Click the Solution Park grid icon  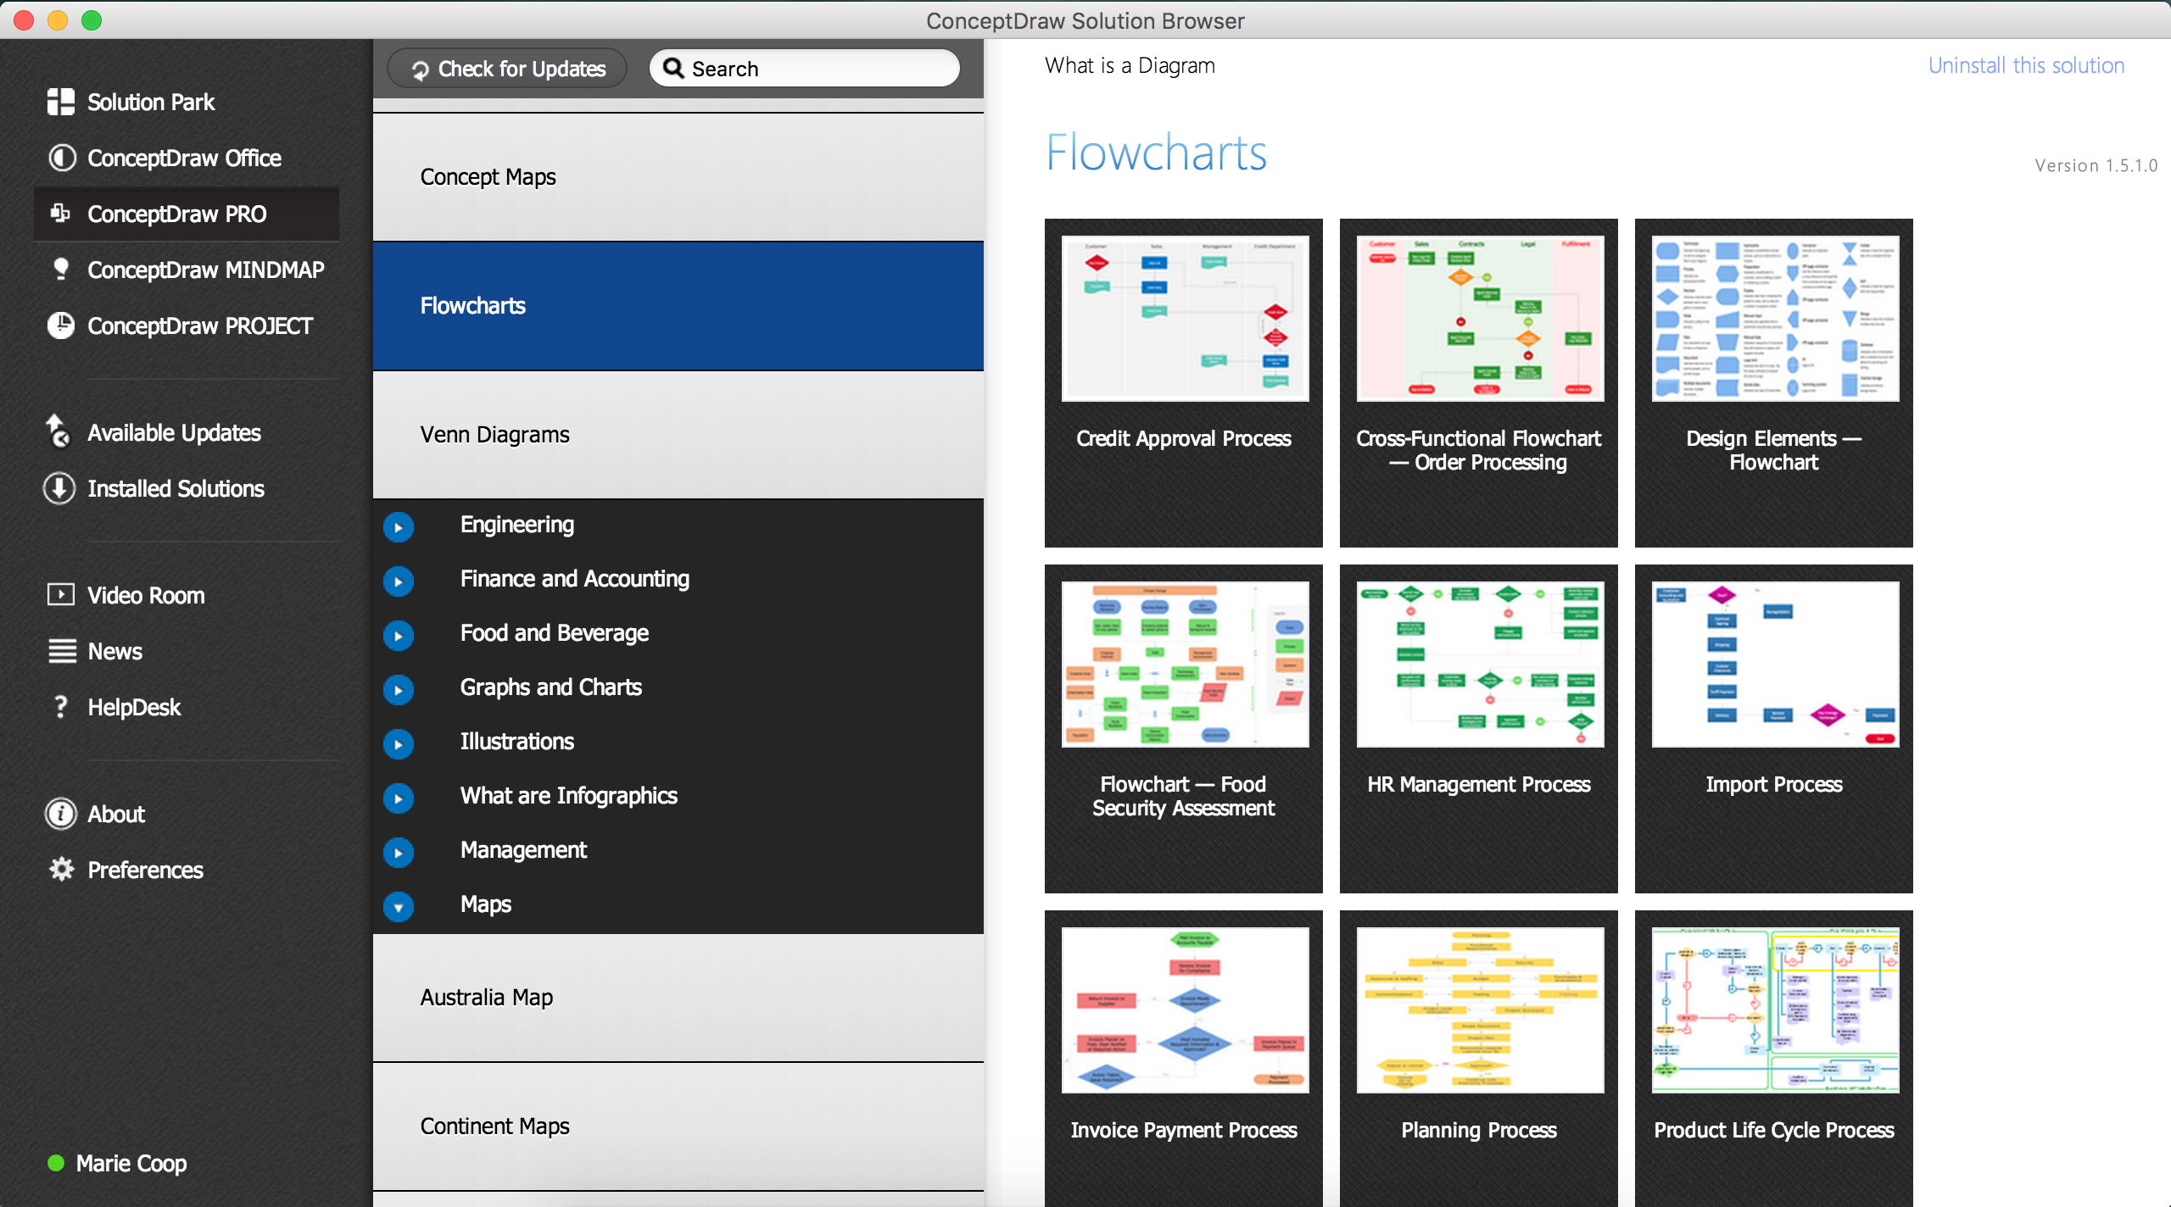(61, 102)
